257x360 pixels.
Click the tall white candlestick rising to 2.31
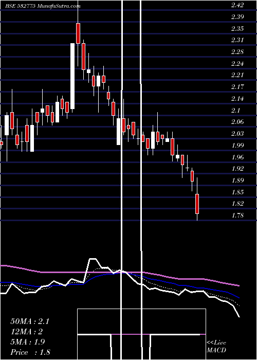72,76
